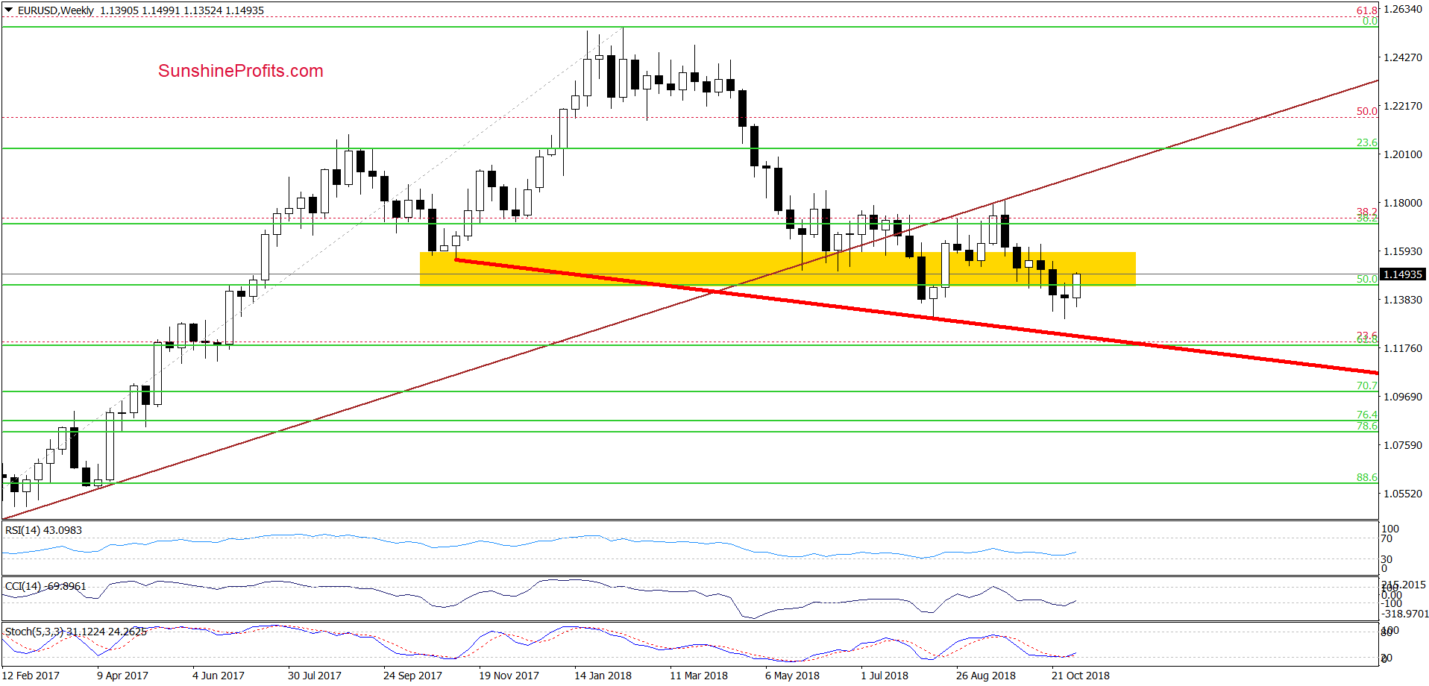Image resolution: width=1429 pixels, height=686 pixels.
Task: Click the 1 Jul 2018 date label
Action: point(885,676)
